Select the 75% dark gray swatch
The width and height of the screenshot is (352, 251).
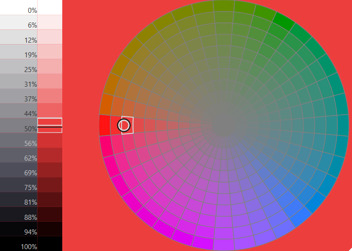[18, 185]
